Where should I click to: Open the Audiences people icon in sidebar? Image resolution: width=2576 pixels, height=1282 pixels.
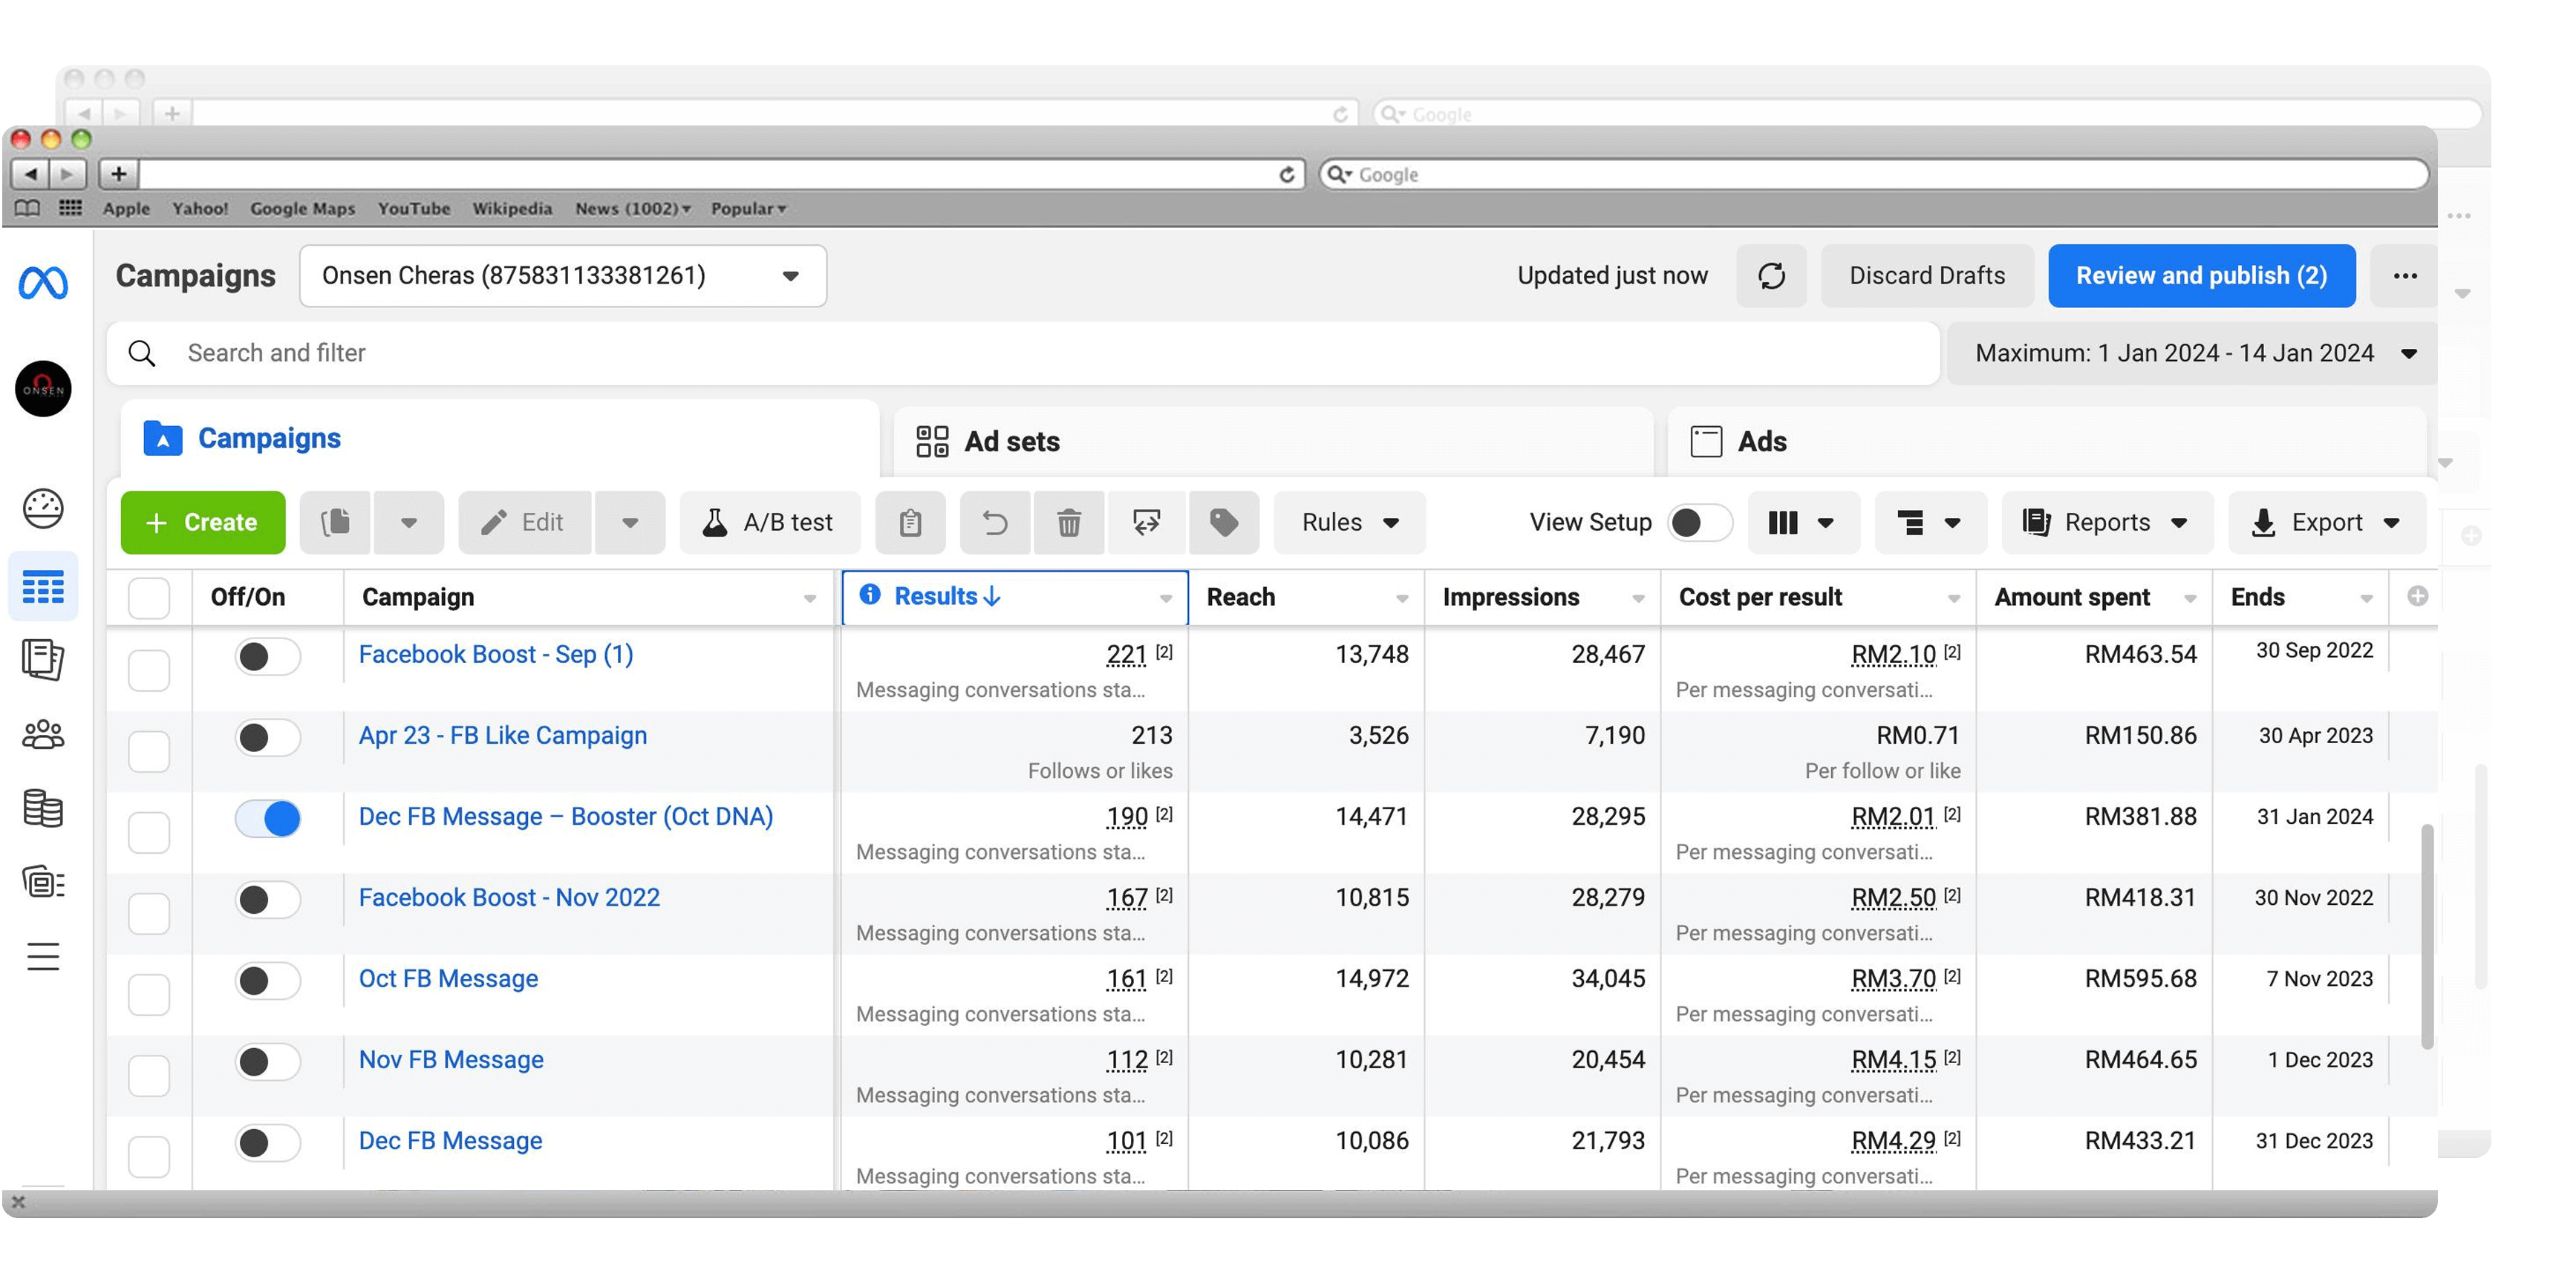click(43, 735)
